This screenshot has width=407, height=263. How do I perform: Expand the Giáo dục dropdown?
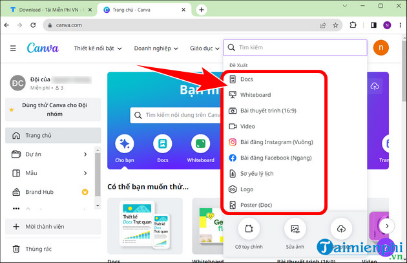pyautogui.click(x=205, y=48)
